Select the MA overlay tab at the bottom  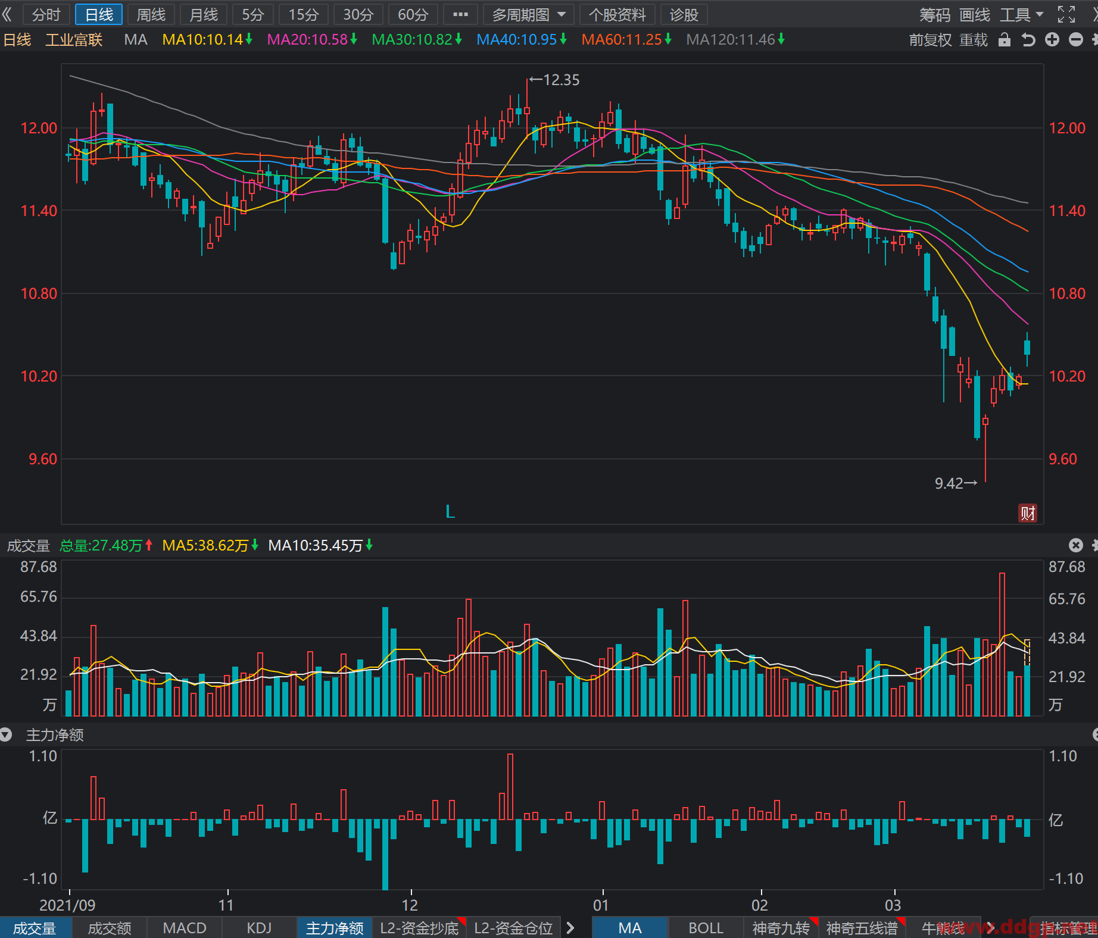tap(630, 928)
